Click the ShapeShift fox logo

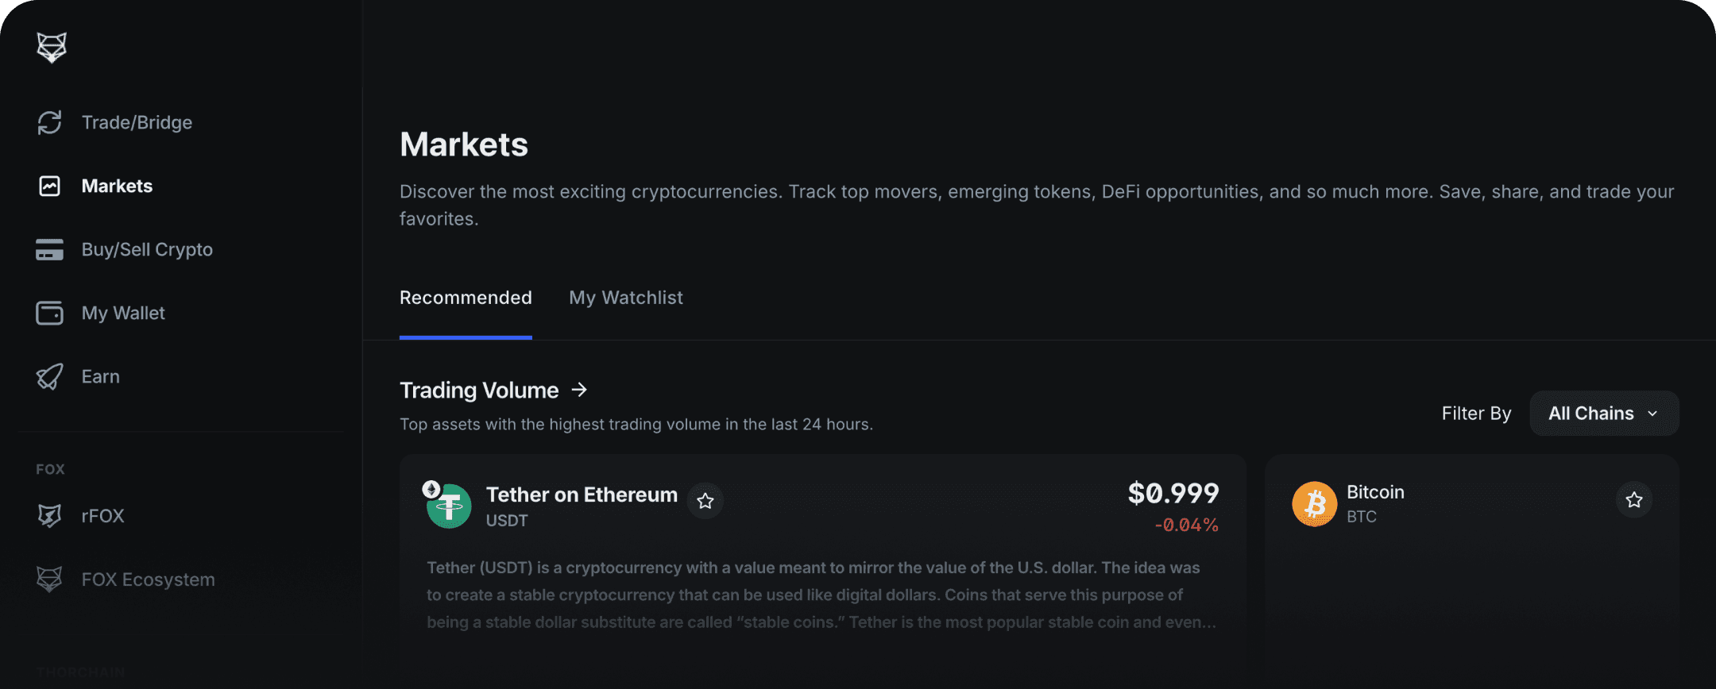(x=52, y=48)
